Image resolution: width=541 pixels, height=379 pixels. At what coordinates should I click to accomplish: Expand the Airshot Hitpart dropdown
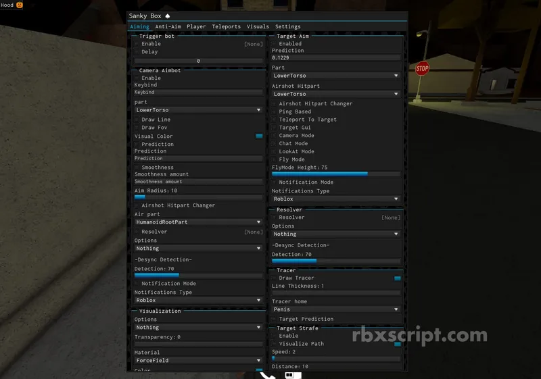pos(336,94)
